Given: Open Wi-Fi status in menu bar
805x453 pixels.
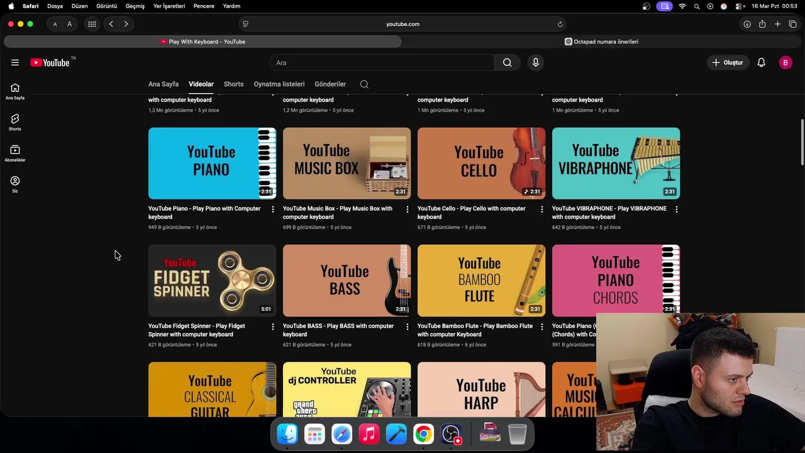Looking at the screenshot, I should (x=682, y=6).
